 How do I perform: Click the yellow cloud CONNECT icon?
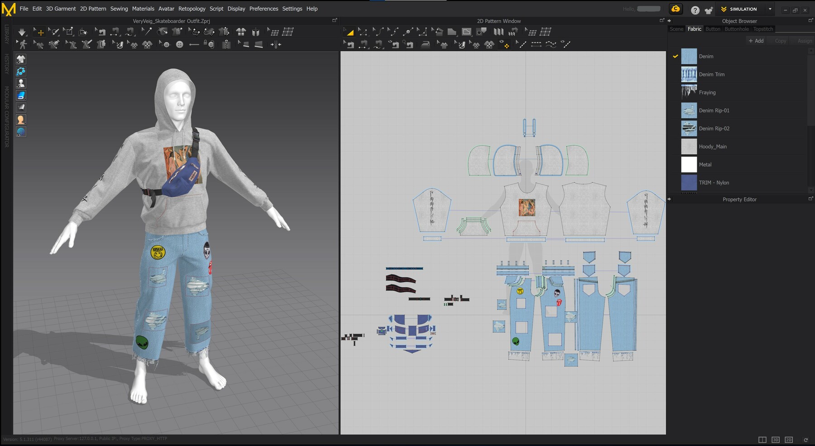coord(676,9)
